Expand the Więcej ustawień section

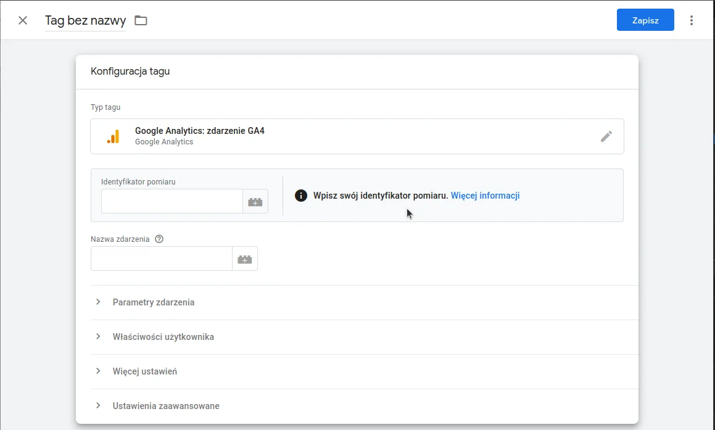[365, 371]
